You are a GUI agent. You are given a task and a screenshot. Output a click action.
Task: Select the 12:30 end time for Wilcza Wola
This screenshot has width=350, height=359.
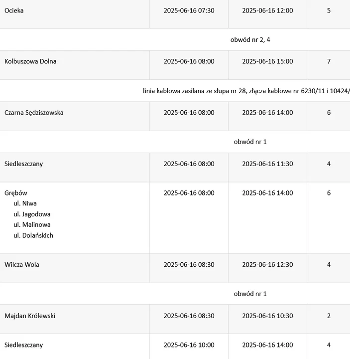[267, 265]
